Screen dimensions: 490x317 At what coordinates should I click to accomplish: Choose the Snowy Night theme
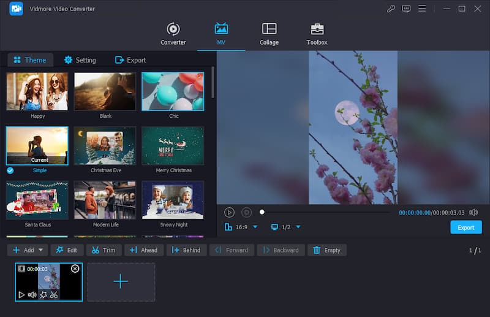(173, 201)
